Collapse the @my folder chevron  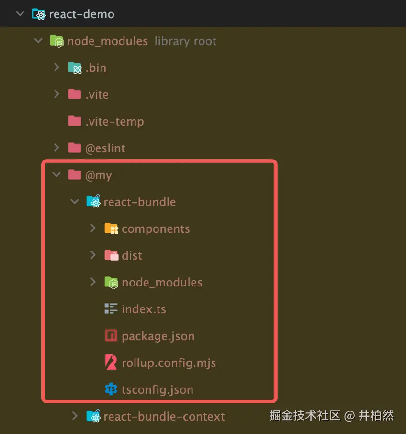point(56,174)
